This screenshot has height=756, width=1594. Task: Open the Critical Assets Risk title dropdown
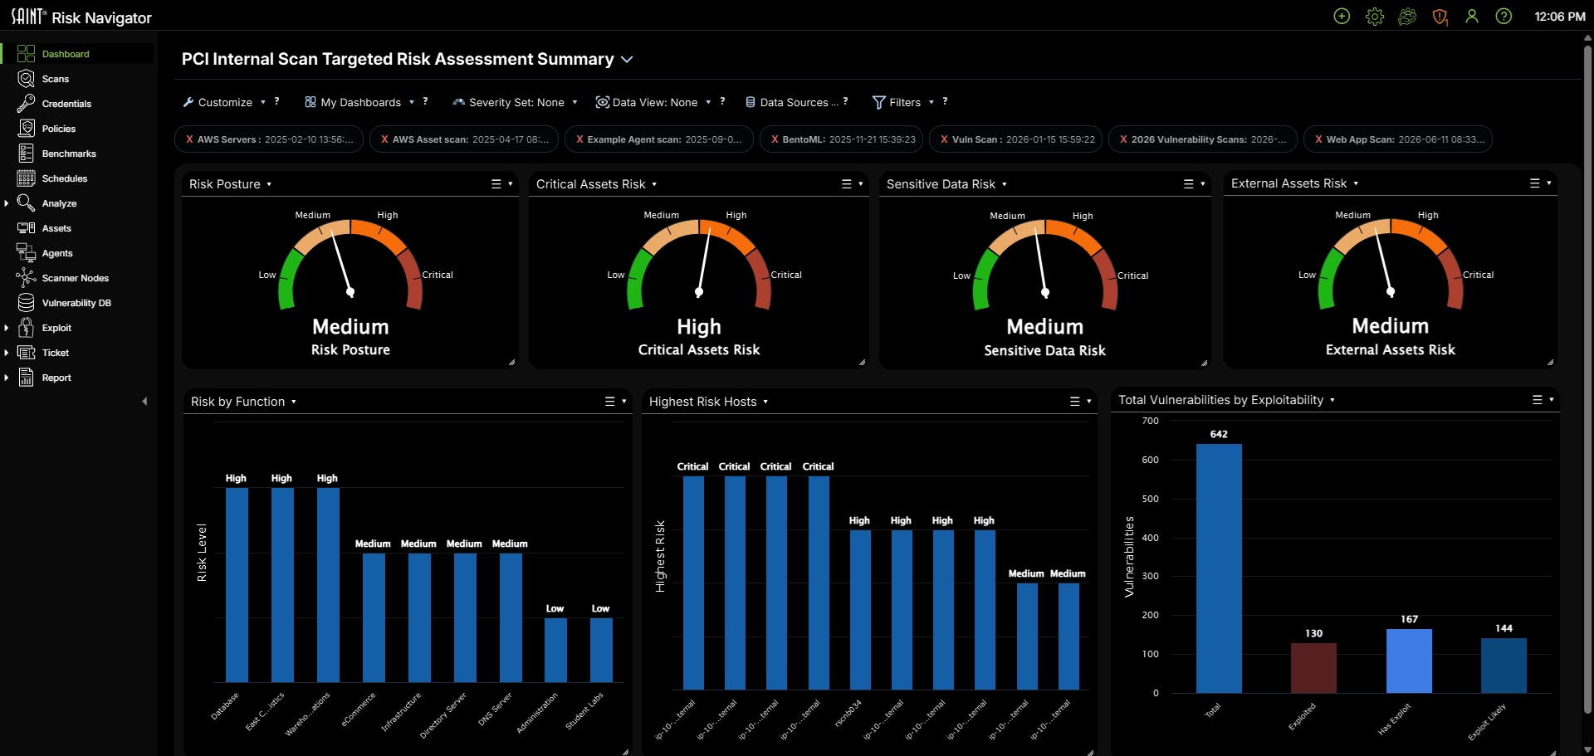[654, 184]
